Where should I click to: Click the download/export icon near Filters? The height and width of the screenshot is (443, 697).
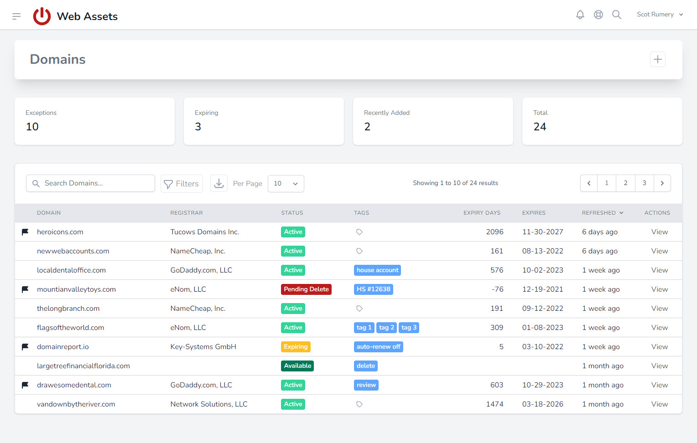click(x=218, y=183)
